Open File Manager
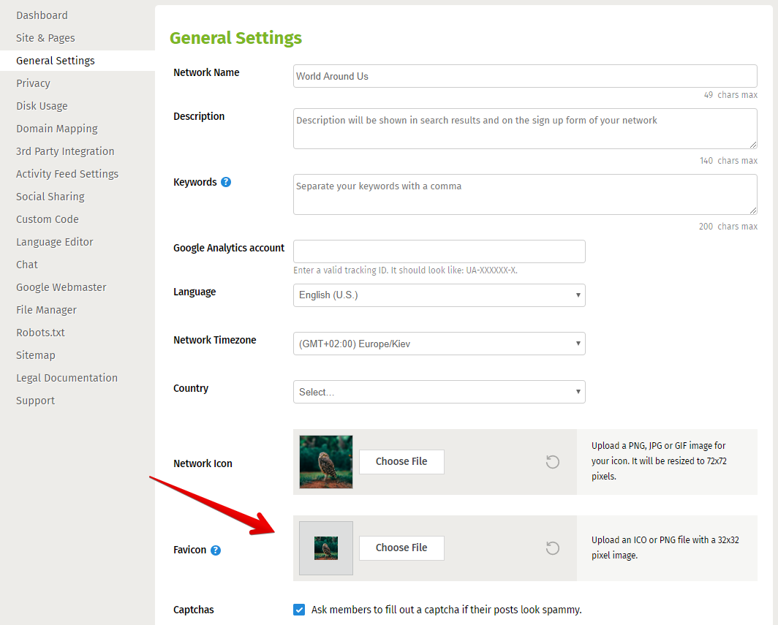Screen dimensions: 778x625 click(x=47, y=310)
